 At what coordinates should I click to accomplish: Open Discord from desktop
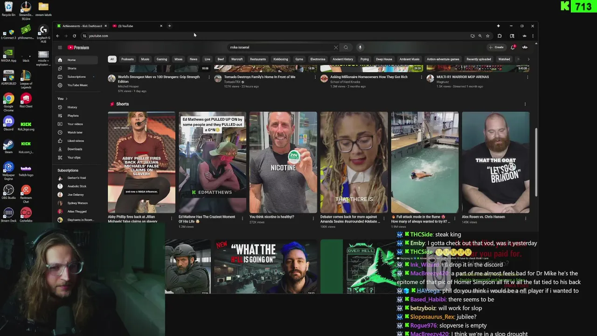pos(8,123)
